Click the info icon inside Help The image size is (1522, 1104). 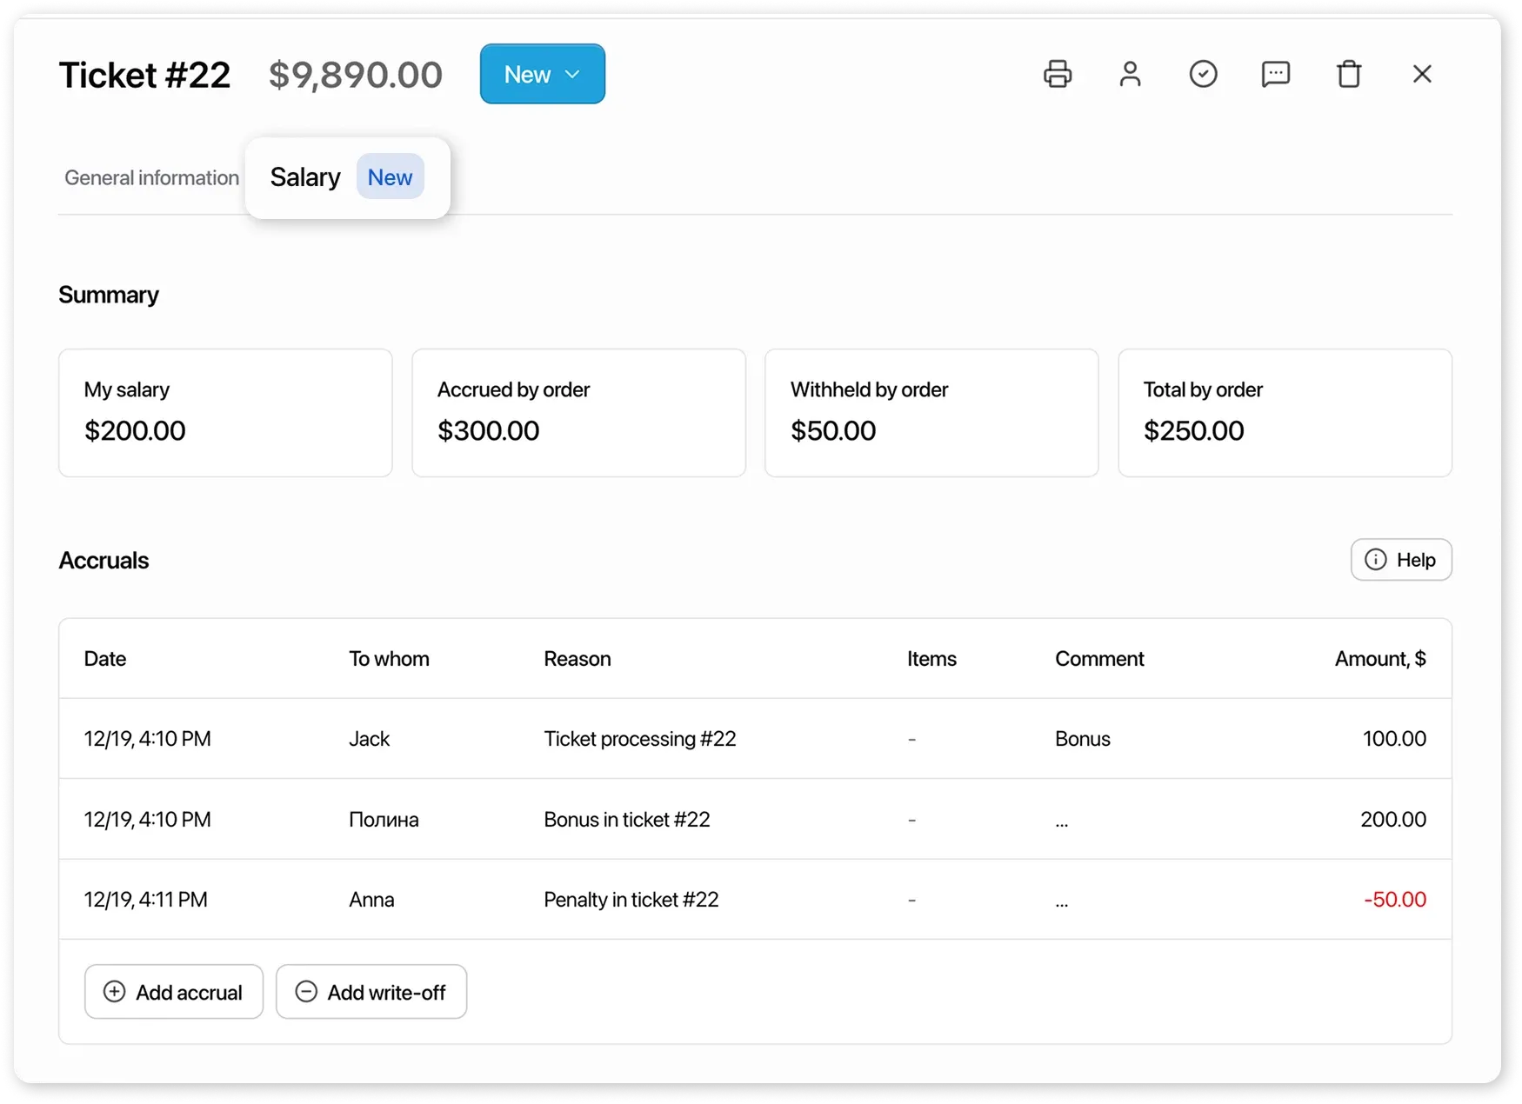coord(1375,560)
